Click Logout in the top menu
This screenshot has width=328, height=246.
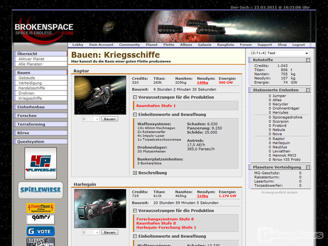coord(298,45)
